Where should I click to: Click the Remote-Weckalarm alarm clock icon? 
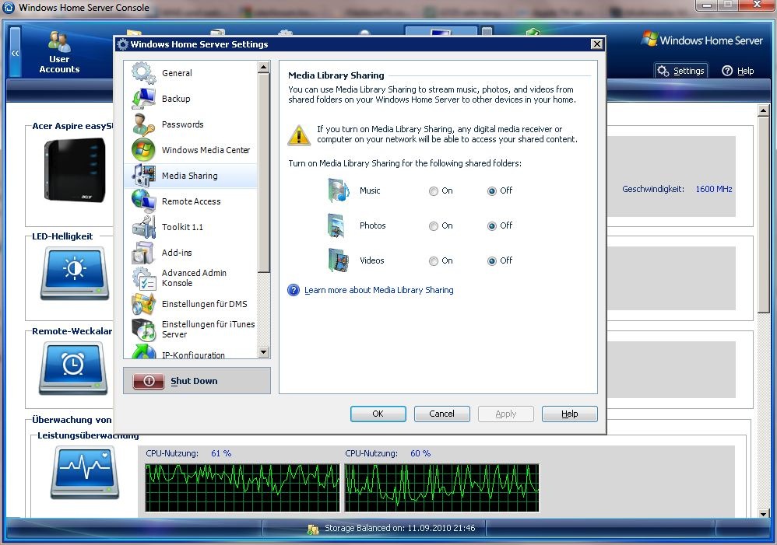tap(73, 369)
